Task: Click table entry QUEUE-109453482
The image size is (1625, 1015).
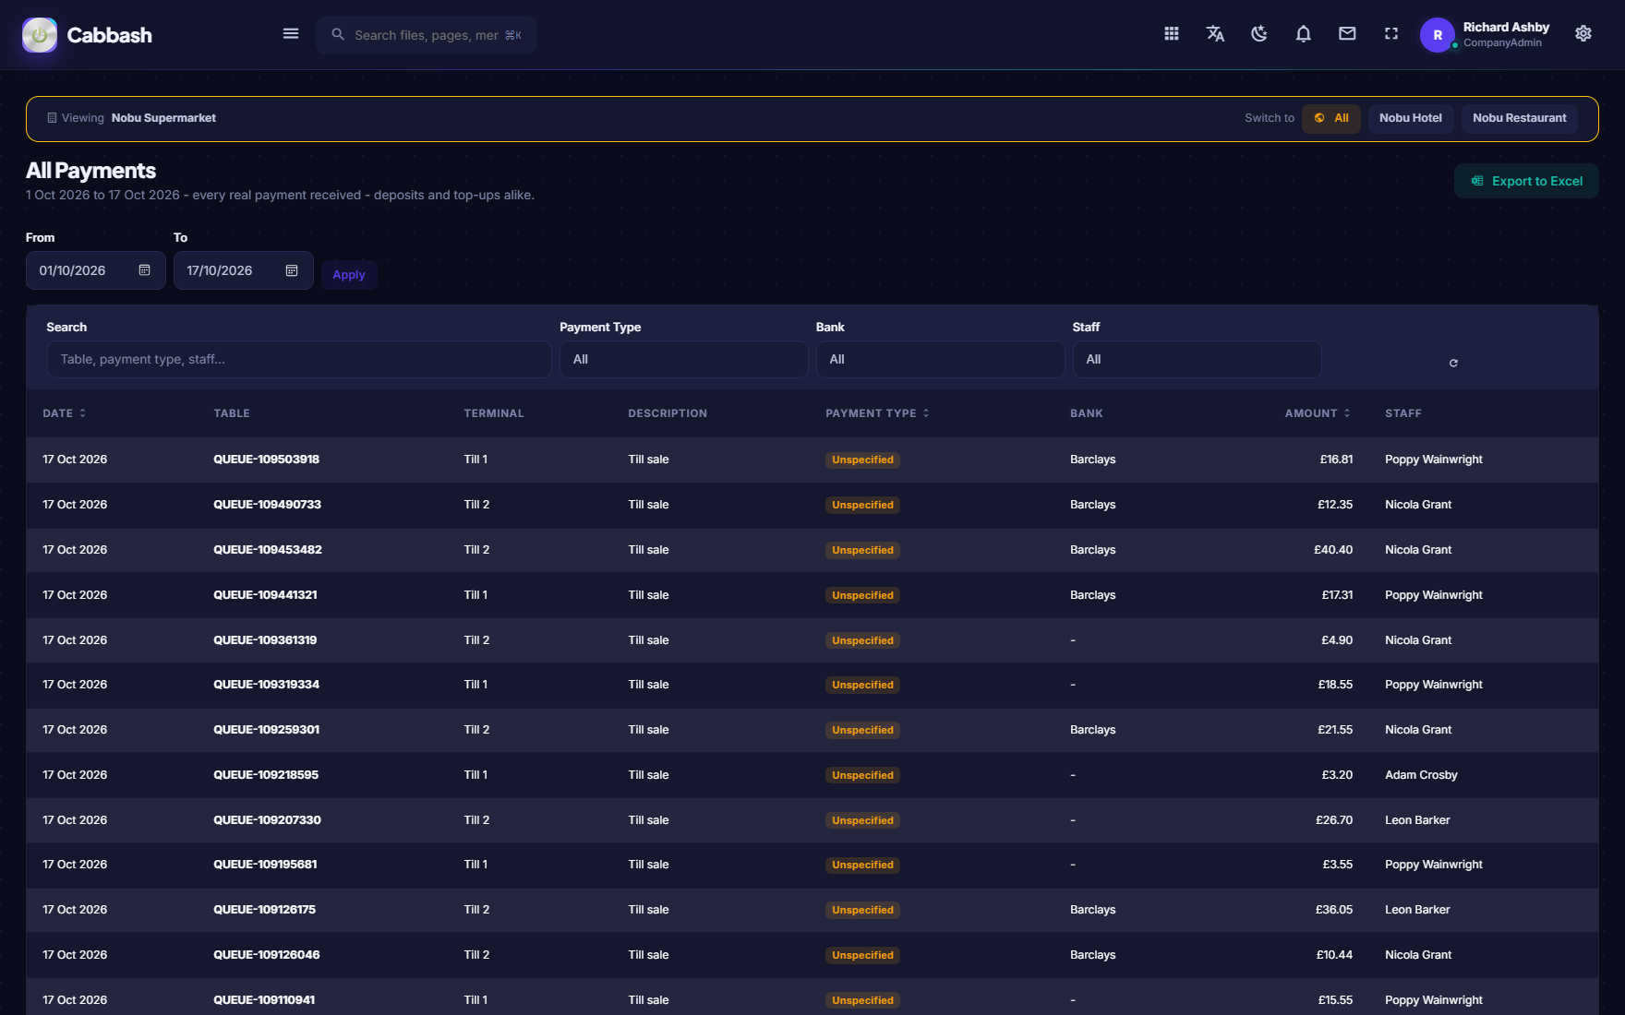Action: click(x=268, y=550)
